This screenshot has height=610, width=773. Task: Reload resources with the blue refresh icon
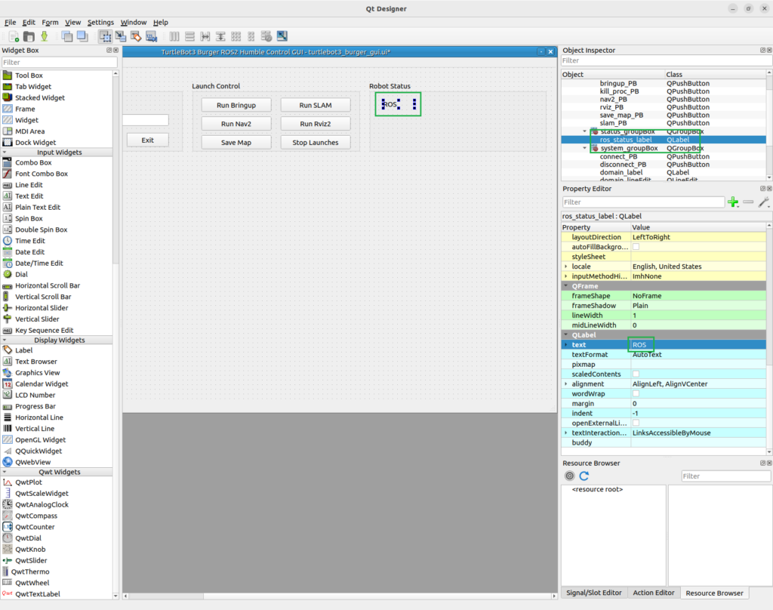pyautogui.click(x=584, y=476)
